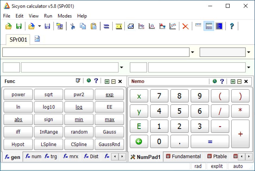
Task: Add a new project tab icon
Action: click(37, 39)
